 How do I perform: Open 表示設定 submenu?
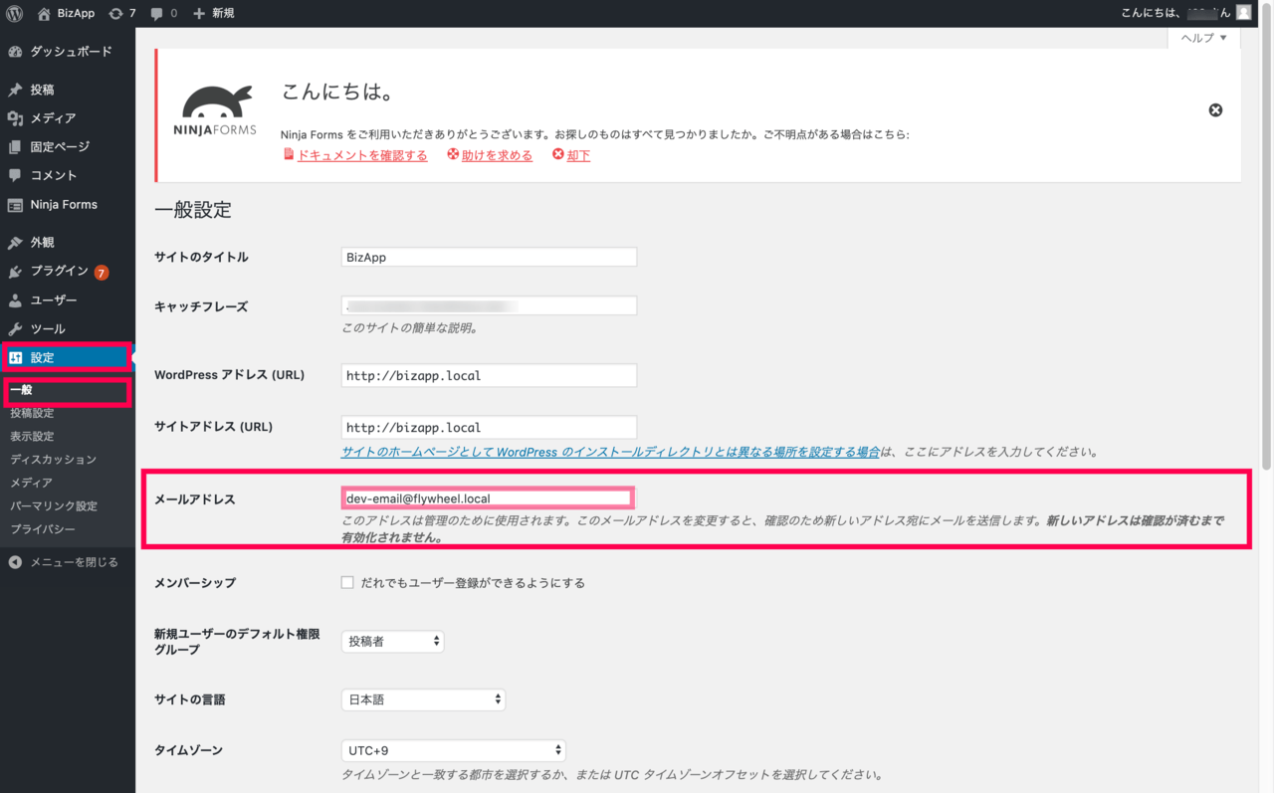tap(33, 437)
